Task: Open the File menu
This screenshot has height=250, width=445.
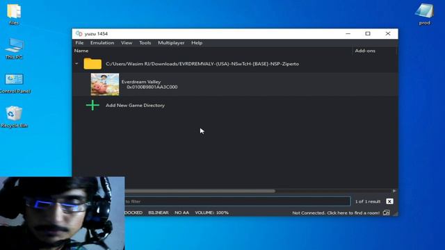Action: pyautogui.click(x=79, y=43)
